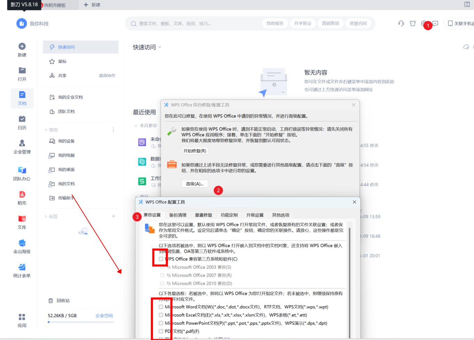This screenshot has width=474, height=340.
Task: Check WPS Office 兼容第三方系统和软件 checkbox
Action: click(x=161, y=259)
